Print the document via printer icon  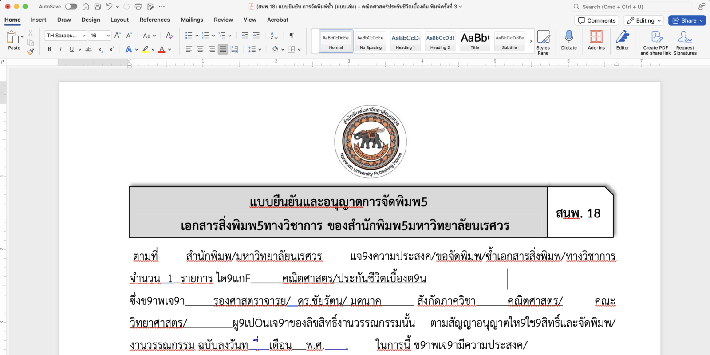coord(138,7)
